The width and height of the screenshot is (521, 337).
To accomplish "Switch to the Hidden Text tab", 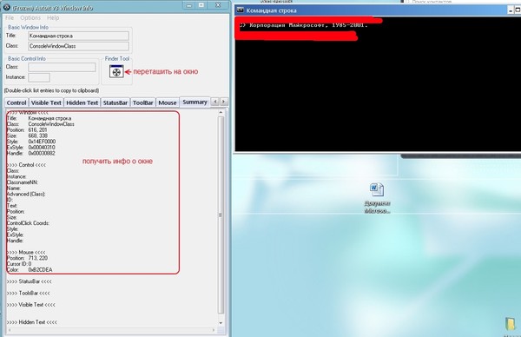I will click(82, 102).
